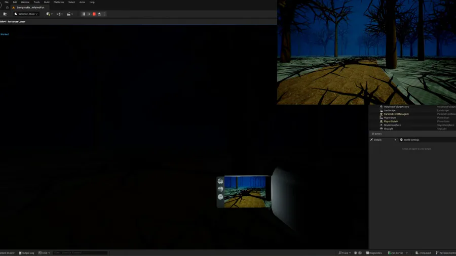The width and height of the screenshot is (456, 256).
Task: Close the Details tab
Action: pyautogui.click(x=395, y=140)
